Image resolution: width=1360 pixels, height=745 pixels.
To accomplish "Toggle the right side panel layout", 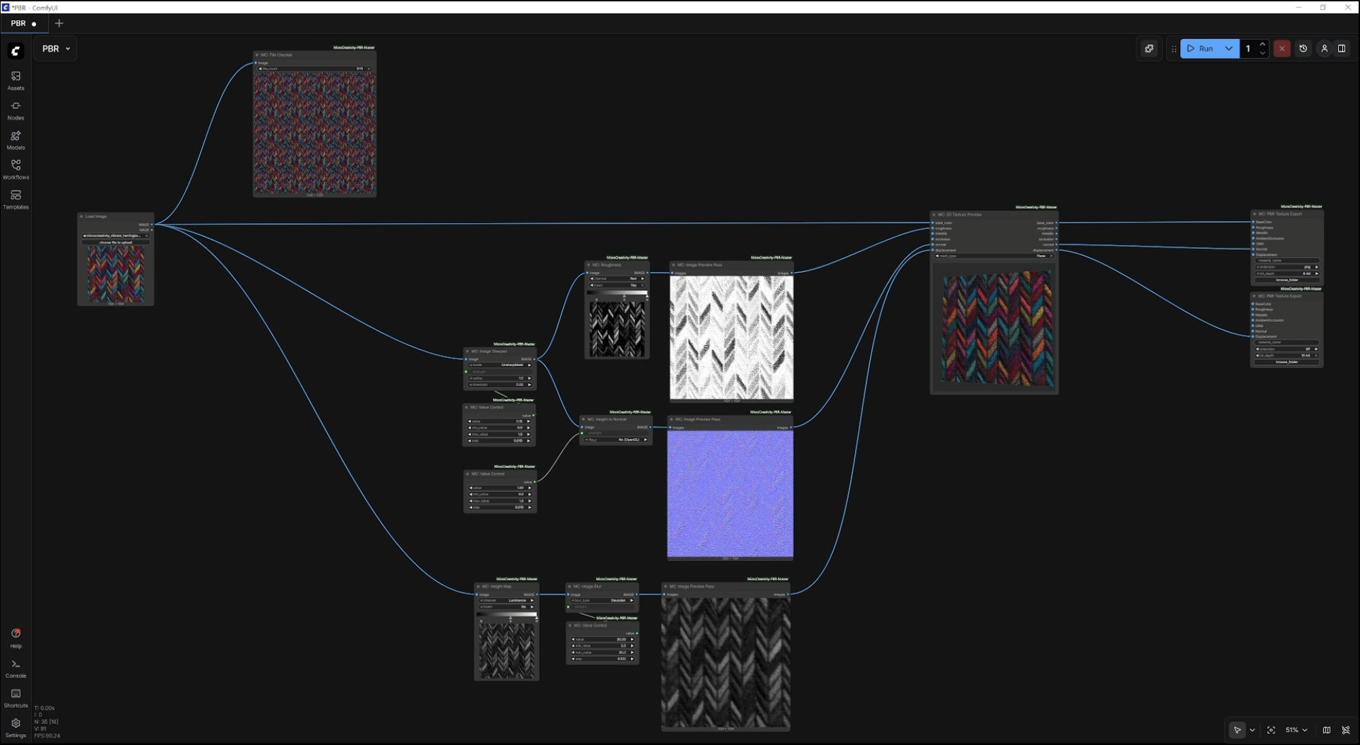I will 1342,48.
